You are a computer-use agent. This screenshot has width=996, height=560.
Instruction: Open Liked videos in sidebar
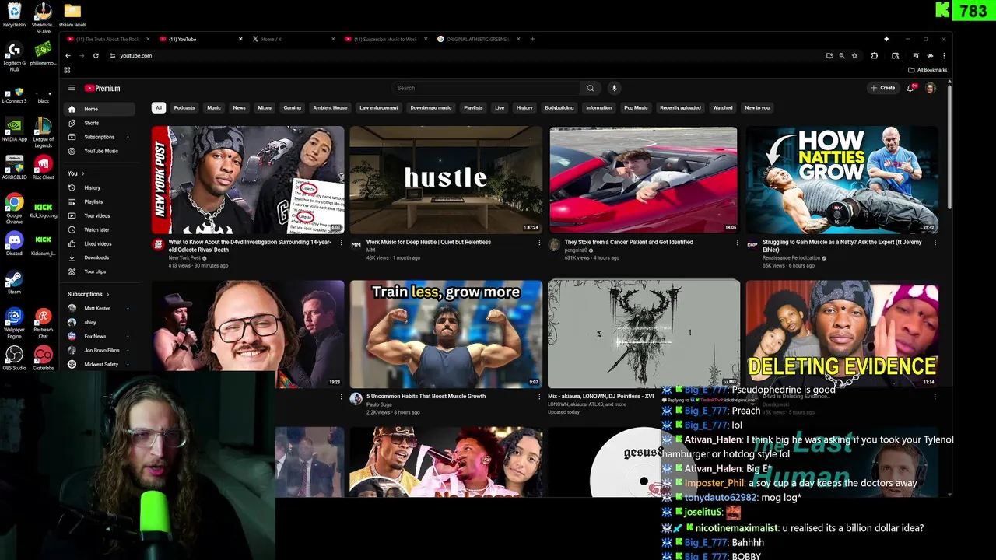(x=100, y=243)
